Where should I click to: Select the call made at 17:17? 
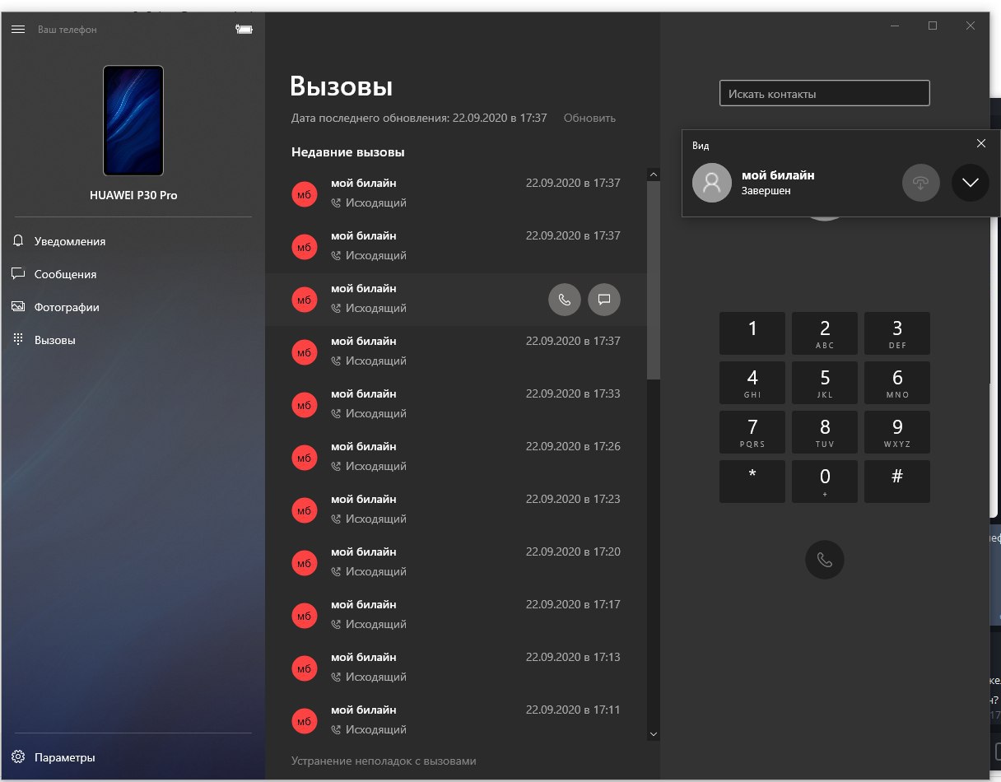pyautogui.click(x=456, y=616)
